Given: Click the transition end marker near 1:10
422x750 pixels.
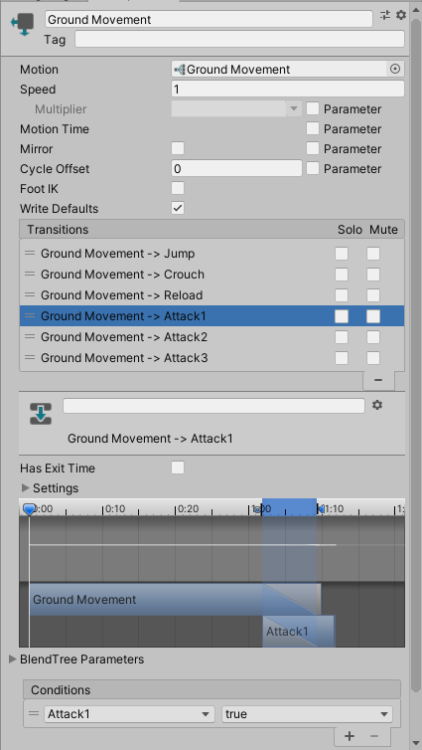Looking at the screenshot, I should pyautogui.click(x=321, y=509).
